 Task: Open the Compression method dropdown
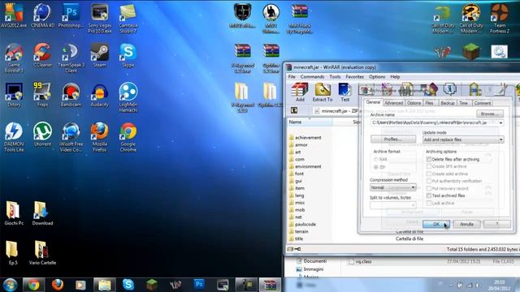pos(393,187)
